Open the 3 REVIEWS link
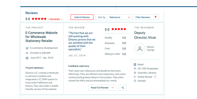The height and width of the screenshot is (99, 197). [55, 19]
